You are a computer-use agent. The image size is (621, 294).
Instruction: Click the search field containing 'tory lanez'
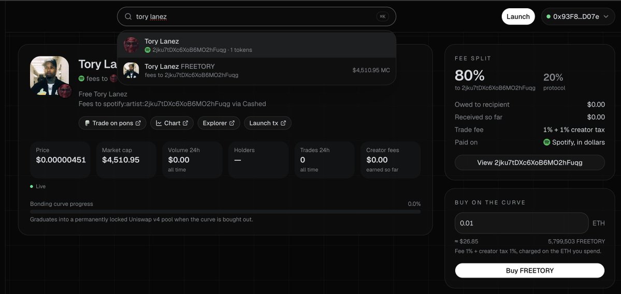(x=257, y=17)
